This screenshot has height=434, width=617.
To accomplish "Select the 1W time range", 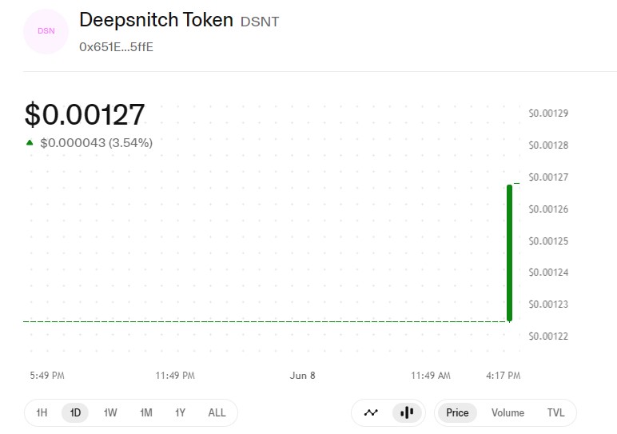I will 110,412.
